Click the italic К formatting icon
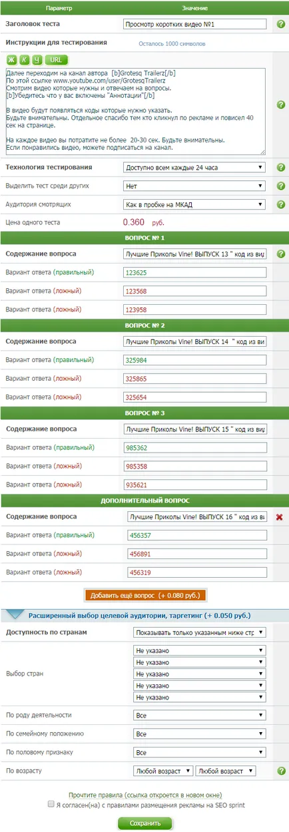Screen dimensions: 289x832 [25, 60]
